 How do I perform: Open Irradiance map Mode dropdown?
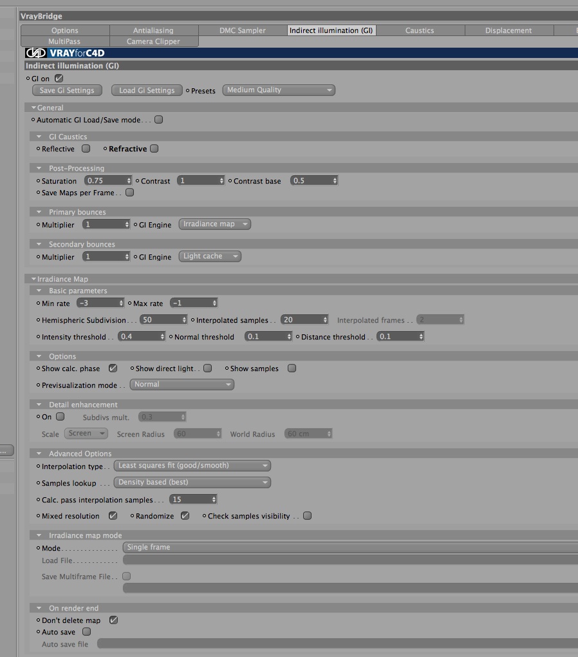point(350,547)
